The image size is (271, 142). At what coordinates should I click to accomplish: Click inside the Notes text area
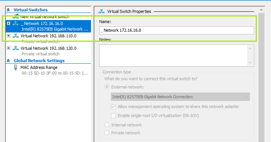(x=173, y=55)
